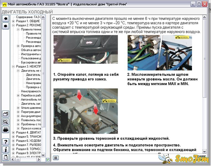The height and width of the screenshot is (166, 211).
Task: Click article scrollbar down arrow
Action: click(204, 151)
